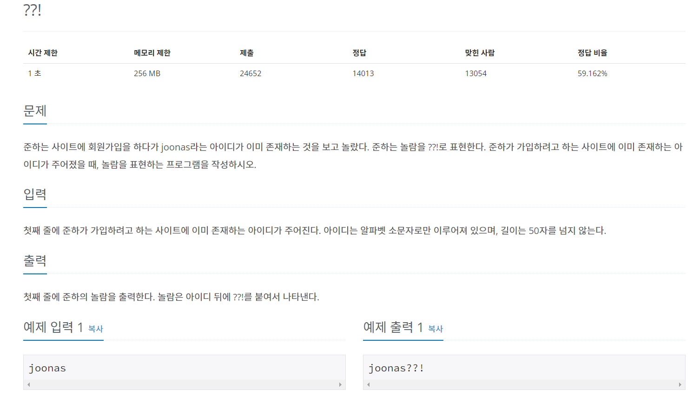Click the 입력 section heading

35,194
